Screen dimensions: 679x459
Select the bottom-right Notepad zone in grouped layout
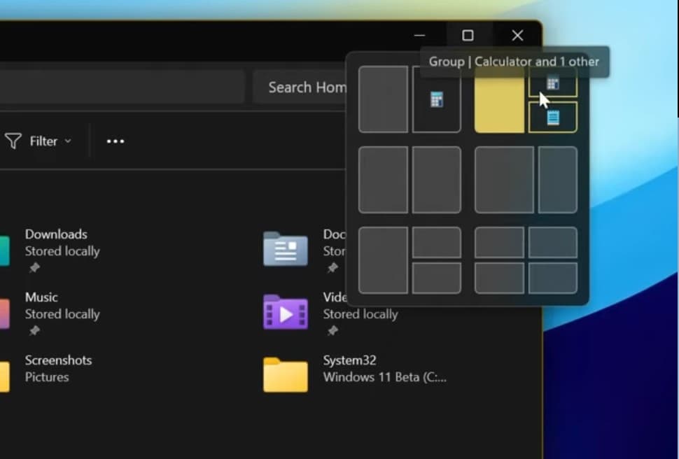[553, 118]
